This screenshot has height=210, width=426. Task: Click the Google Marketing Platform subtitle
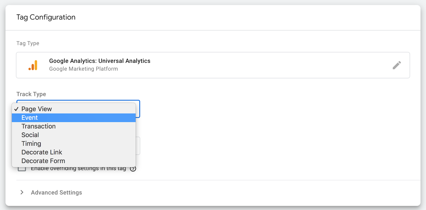point(83,69)
